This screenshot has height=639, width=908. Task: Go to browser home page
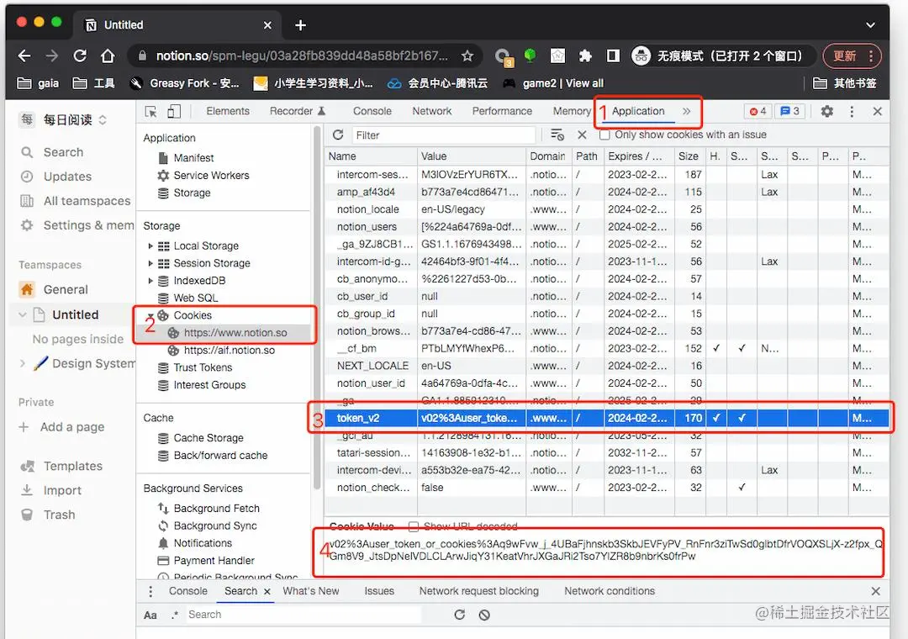[x=108, y=55]
